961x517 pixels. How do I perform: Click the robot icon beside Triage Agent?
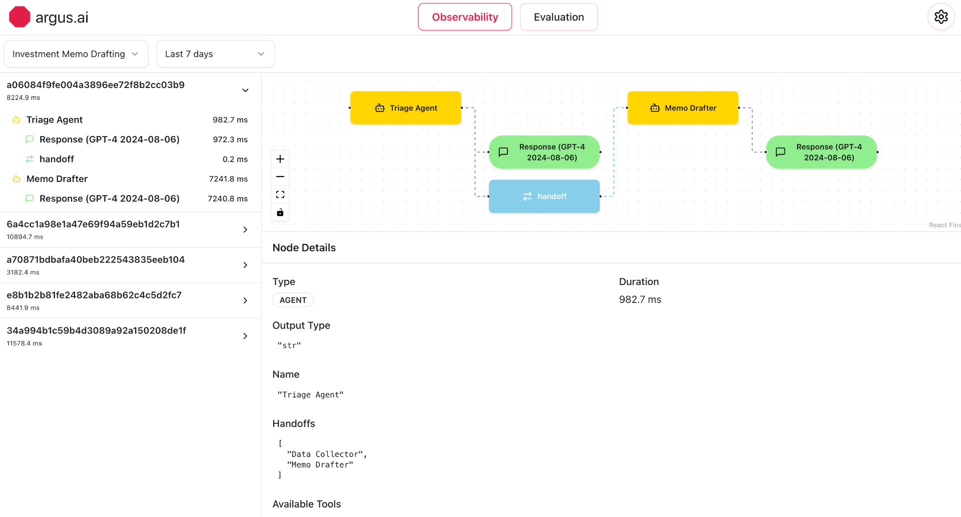17,119
